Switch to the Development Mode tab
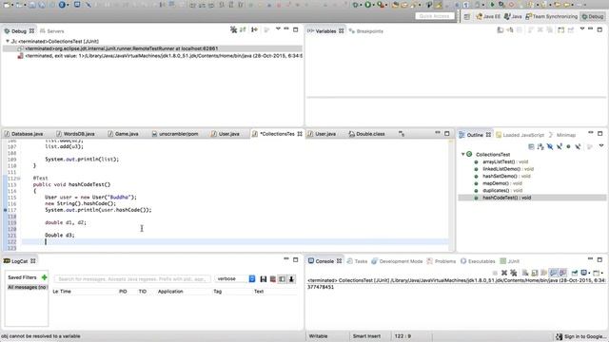Image resolution: width=609 pixels, height=342 pixels. [397, 261]
